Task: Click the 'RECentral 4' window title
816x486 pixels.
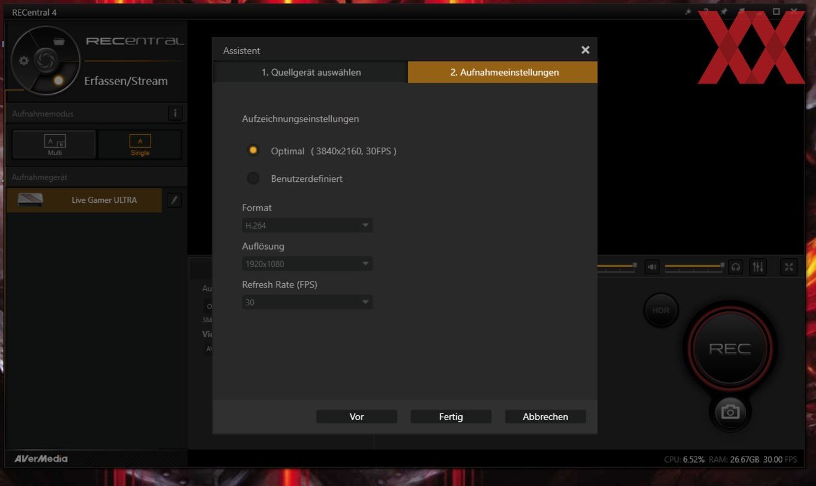Action: 34,12
